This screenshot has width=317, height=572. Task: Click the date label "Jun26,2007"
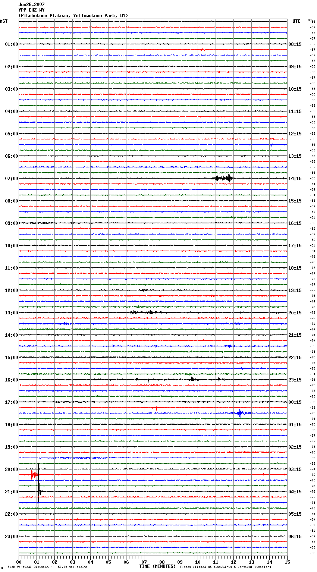point(32,4)
